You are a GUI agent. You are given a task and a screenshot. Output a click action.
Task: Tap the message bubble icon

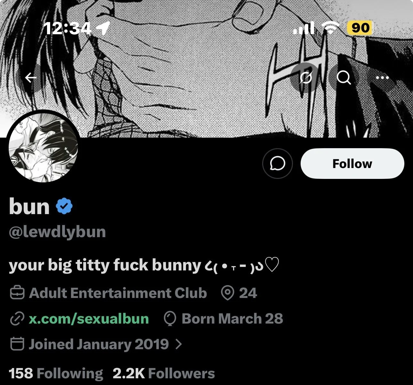click(x=277, y=164)
